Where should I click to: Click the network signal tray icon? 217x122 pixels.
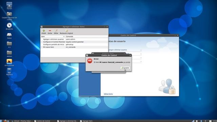(193, 121)
